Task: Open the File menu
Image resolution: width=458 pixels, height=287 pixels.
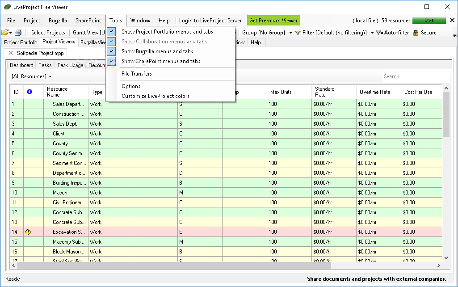Action: pyautogui.click(x=11, y=21)
